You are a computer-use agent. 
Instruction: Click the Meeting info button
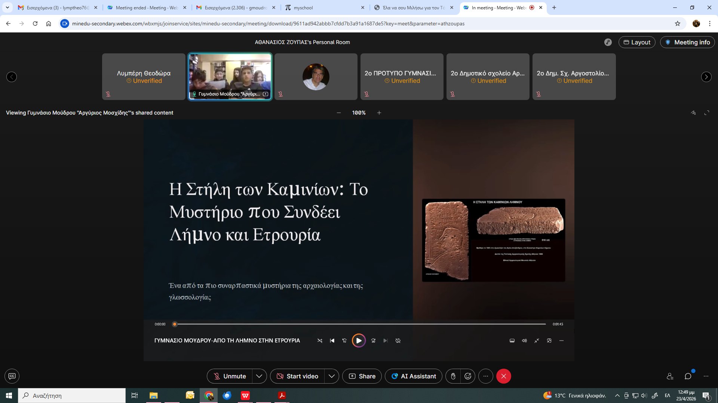tap(687, 42)
